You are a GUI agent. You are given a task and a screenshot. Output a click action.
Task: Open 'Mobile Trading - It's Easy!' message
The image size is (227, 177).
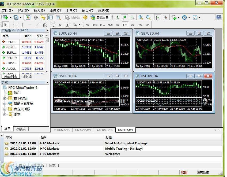pos(113,149)
